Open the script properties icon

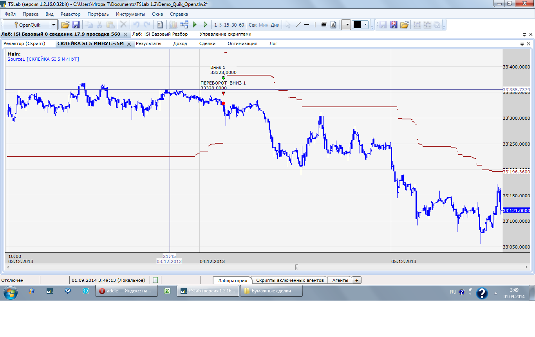click(160, 25)
